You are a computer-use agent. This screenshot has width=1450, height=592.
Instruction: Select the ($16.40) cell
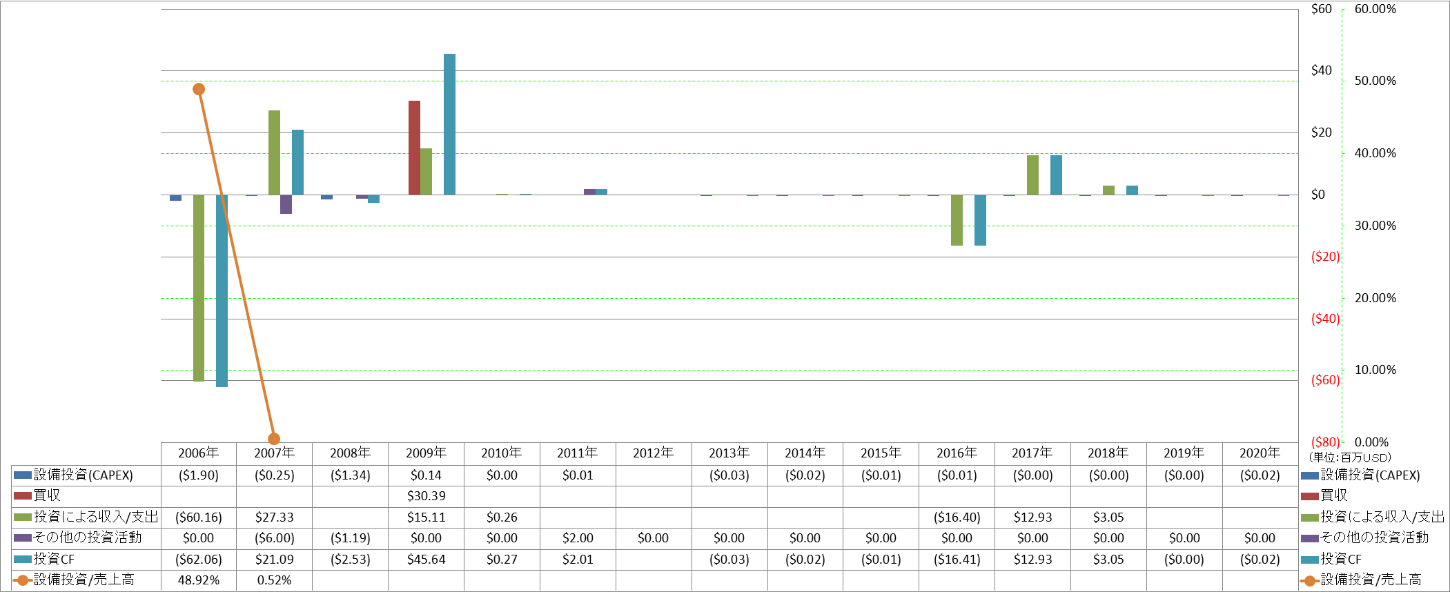tap(957, 517)
